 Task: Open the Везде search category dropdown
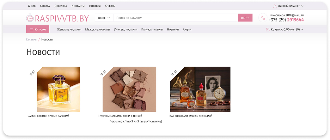tap(104, 18)
